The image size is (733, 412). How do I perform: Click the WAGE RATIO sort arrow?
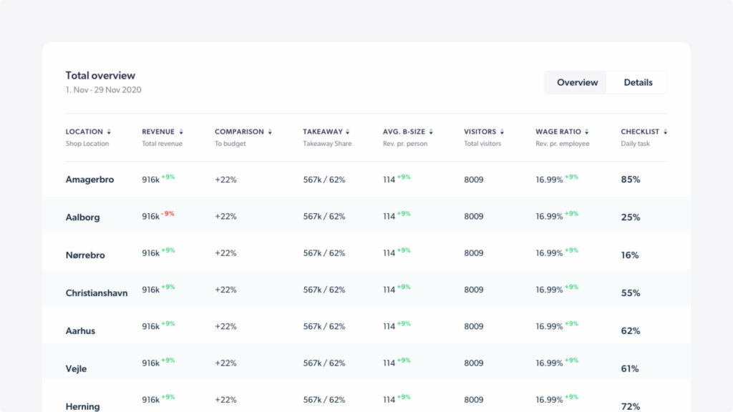tap(587, 132)
